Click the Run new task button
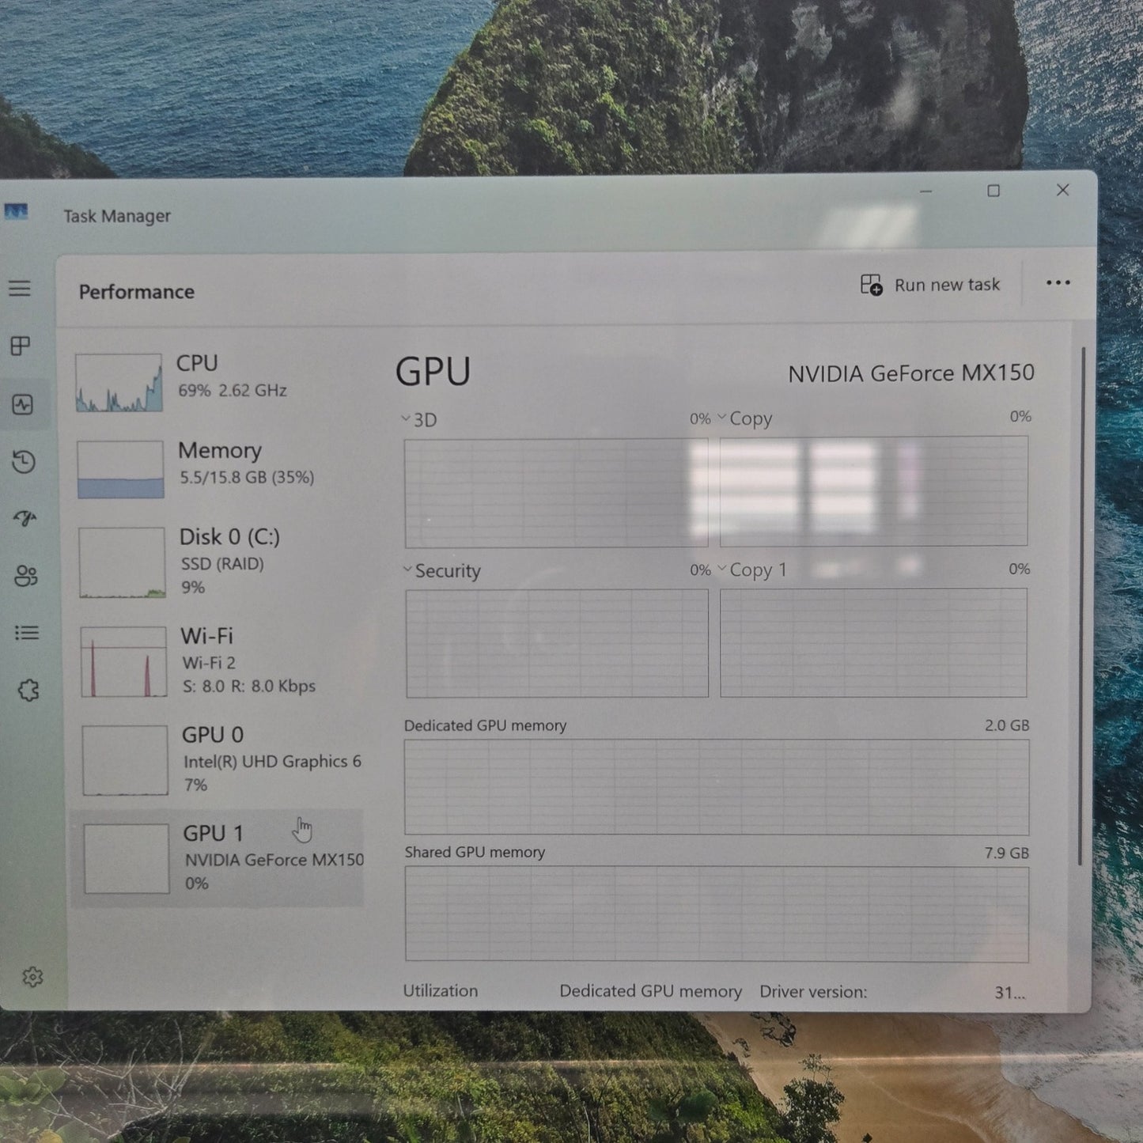 click(930, 285)
